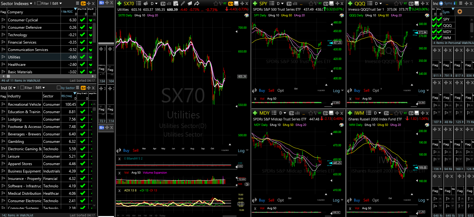Click Buy on the SX70 chart
This screenshot has width=474, height=217.
click(126, 151)
